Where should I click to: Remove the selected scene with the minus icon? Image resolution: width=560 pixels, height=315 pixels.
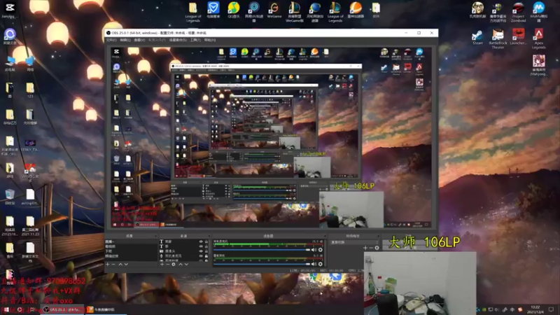click(113, 265)
